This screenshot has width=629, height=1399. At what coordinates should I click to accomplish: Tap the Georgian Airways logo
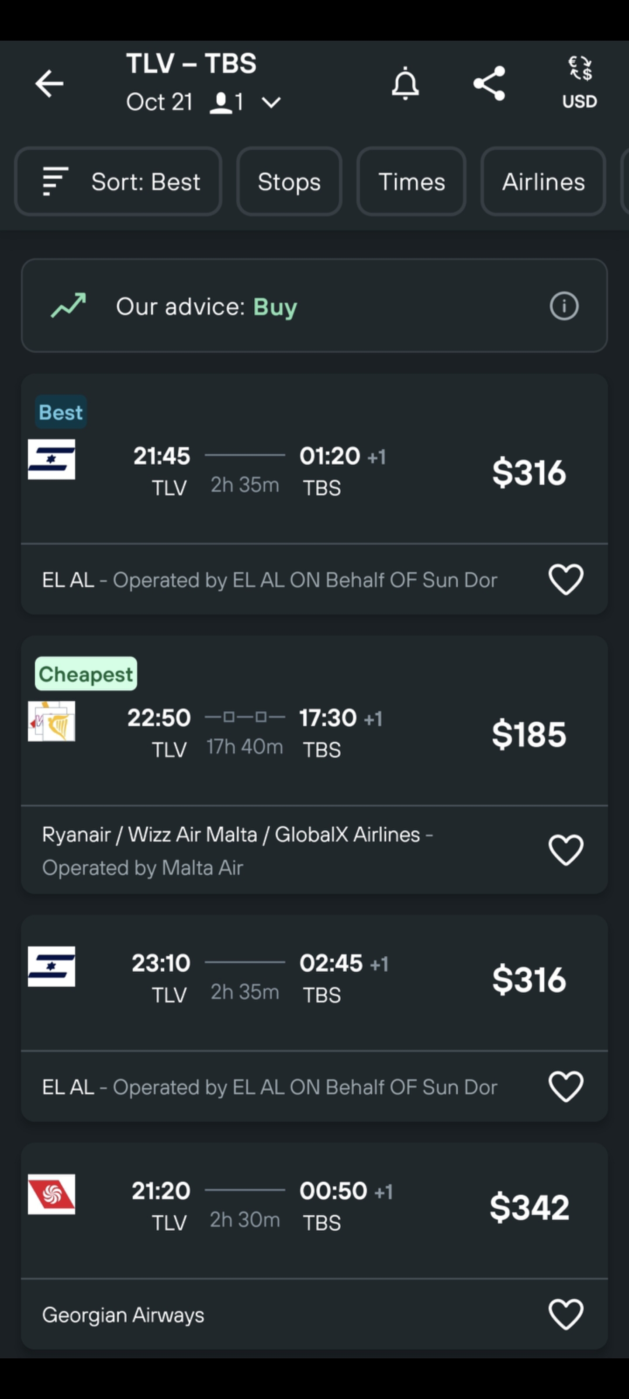click(52, 1194)
